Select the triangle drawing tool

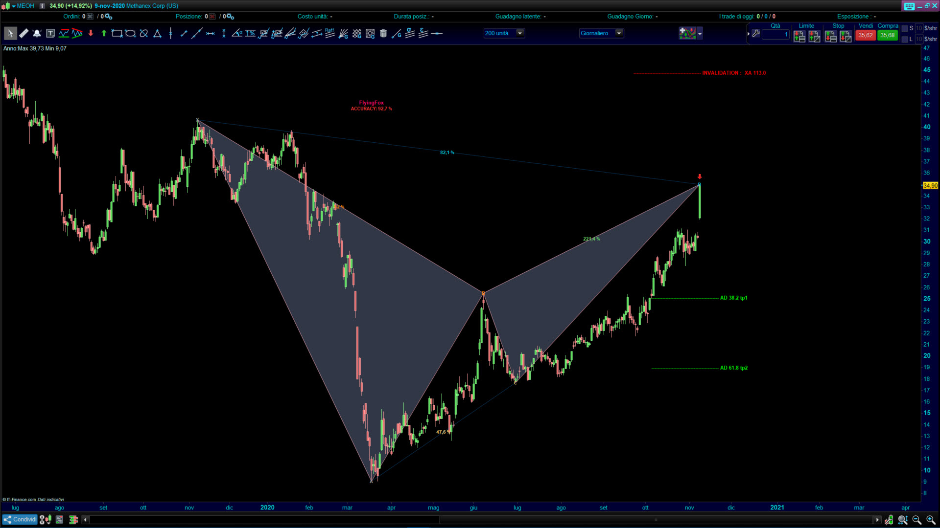pos(157,34)
